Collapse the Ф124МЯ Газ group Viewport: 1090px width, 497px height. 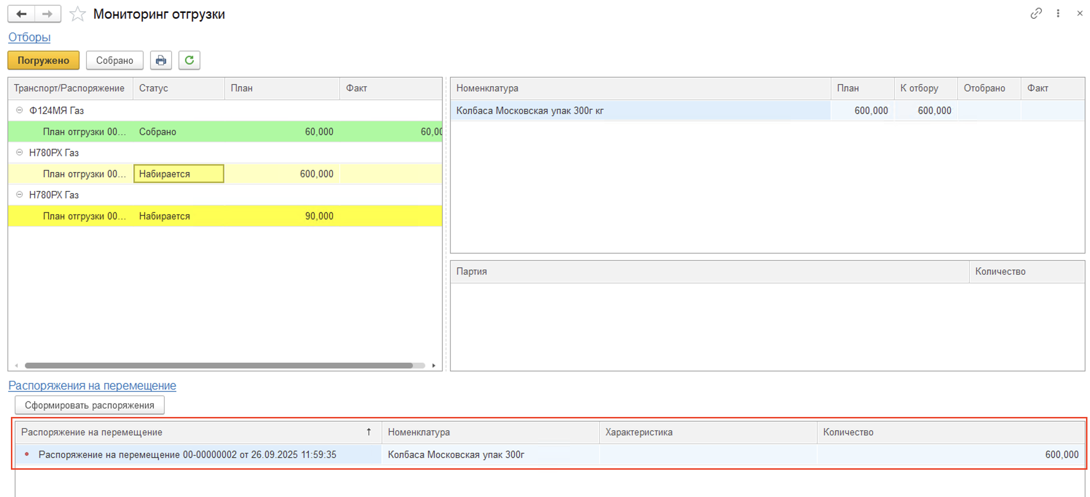point(19,110)
